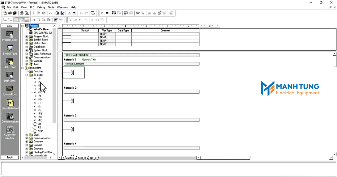The height and width of the screenshot is (177, 337).
Task: Expand the Counters instruction folder
Action: [x=27, y=149]
